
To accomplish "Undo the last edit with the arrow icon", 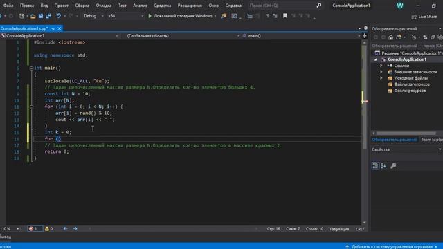I will 58,16.
